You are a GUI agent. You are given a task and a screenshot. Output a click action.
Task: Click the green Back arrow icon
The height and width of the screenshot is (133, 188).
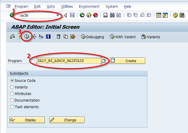pos(82,15)
